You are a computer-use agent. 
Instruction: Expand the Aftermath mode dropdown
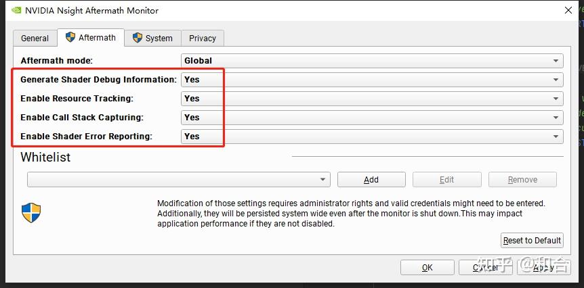pos(372,61)
